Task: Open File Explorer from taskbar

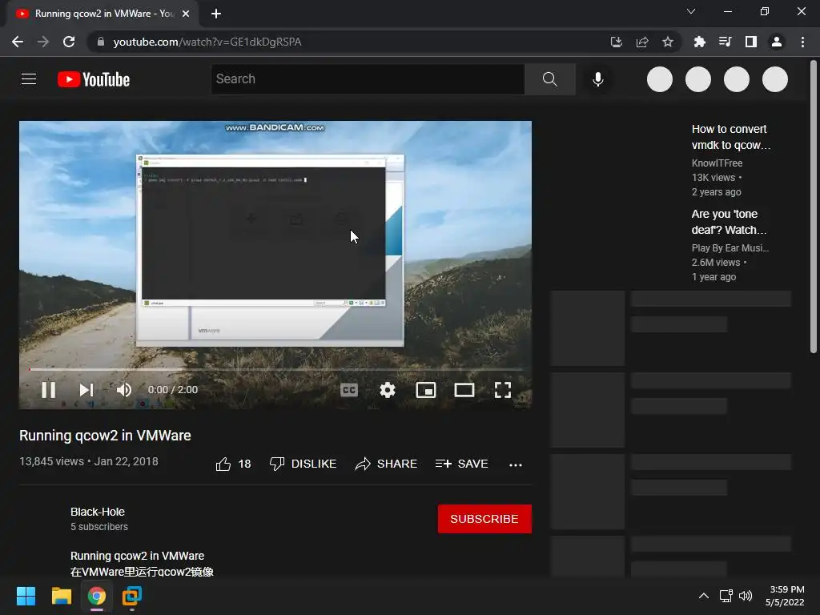Action: click(x=61, y=596)
